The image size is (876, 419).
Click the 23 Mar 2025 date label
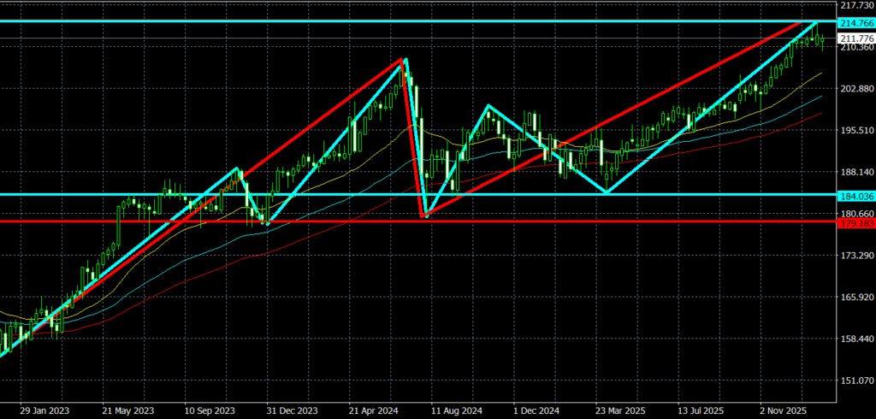[619, 410]
